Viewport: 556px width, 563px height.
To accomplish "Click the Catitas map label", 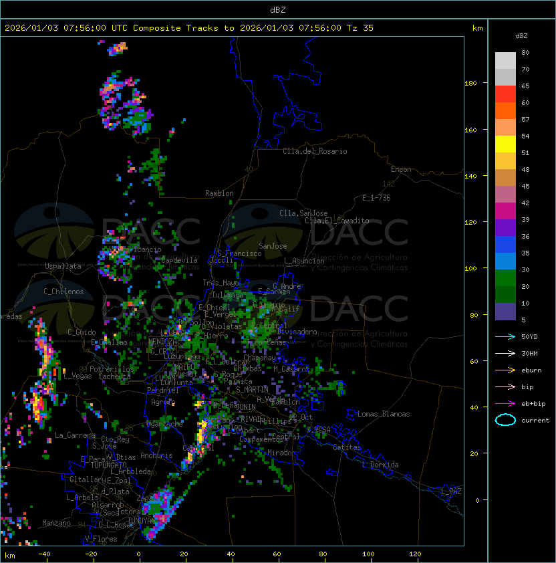I will (347, 447).
